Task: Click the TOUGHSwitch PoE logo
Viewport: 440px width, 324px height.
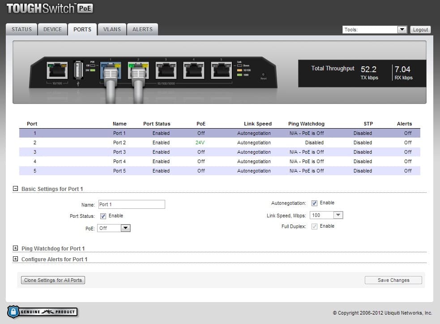Action: click(x=50, y=9)
